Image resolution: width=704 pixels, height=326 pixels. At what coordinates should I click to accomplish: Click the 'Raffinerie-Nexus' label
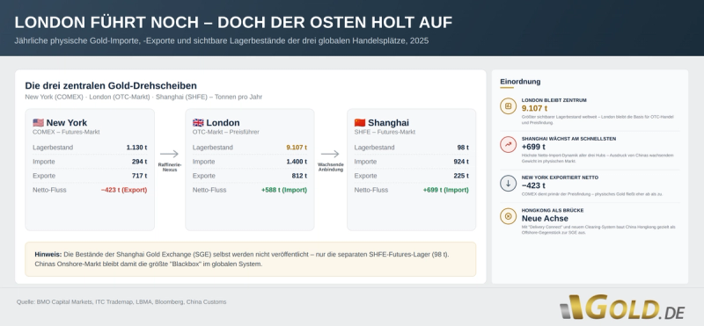pos(170,167)
